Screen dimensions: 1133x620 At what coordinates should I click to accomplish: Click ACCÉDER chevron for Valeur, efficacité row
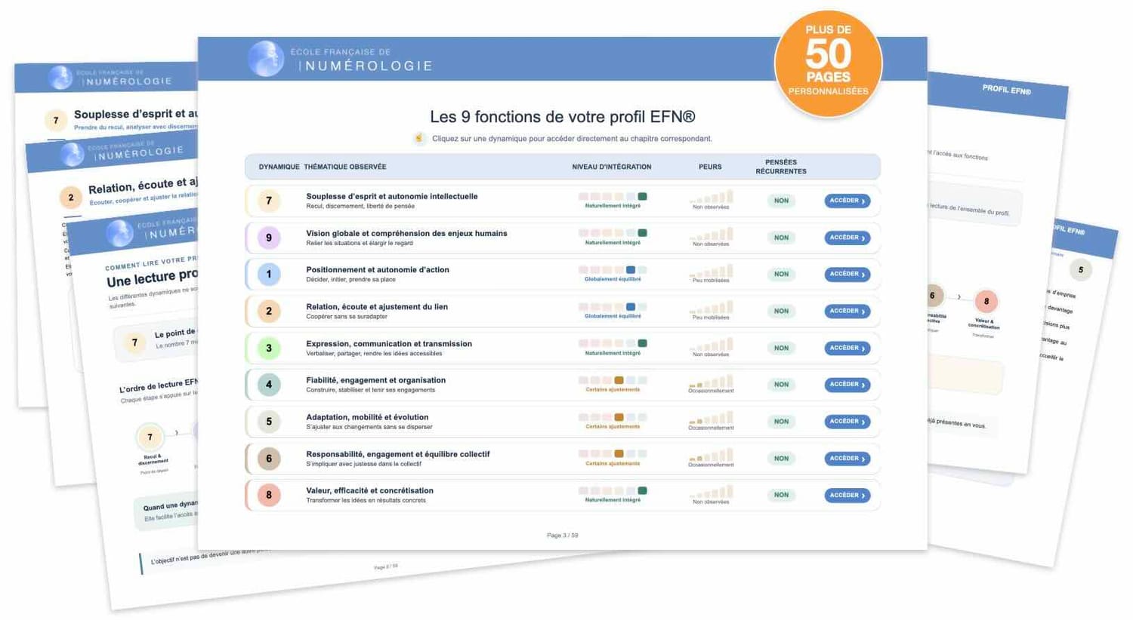(x=863, y=496)
